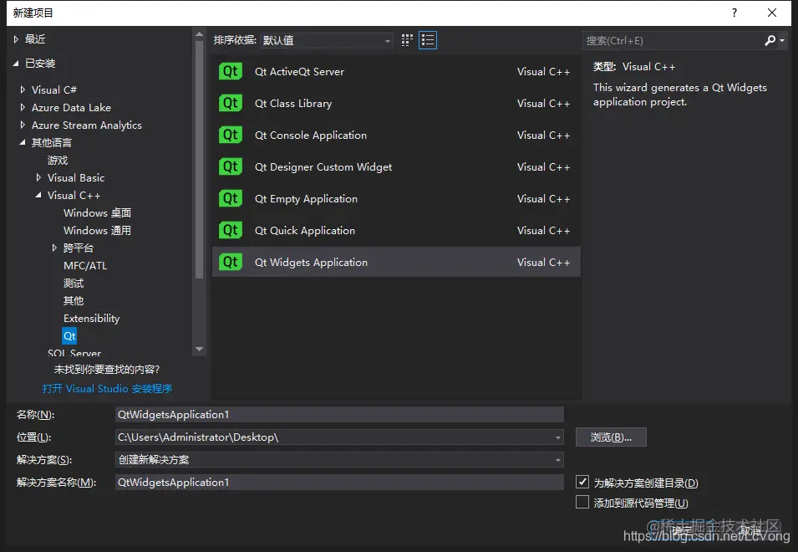This screenshot has height=552, width=798.
Task: Expand the Azure Data Lake node
Action: [23, 107]
